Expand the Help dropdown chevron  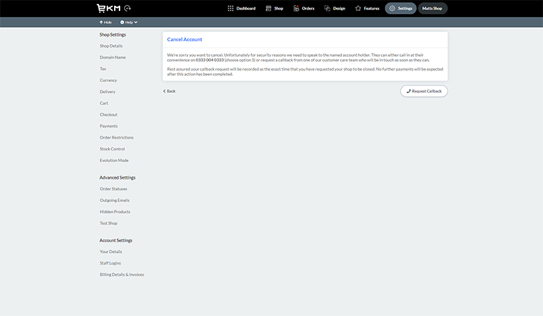coord(136,22)
